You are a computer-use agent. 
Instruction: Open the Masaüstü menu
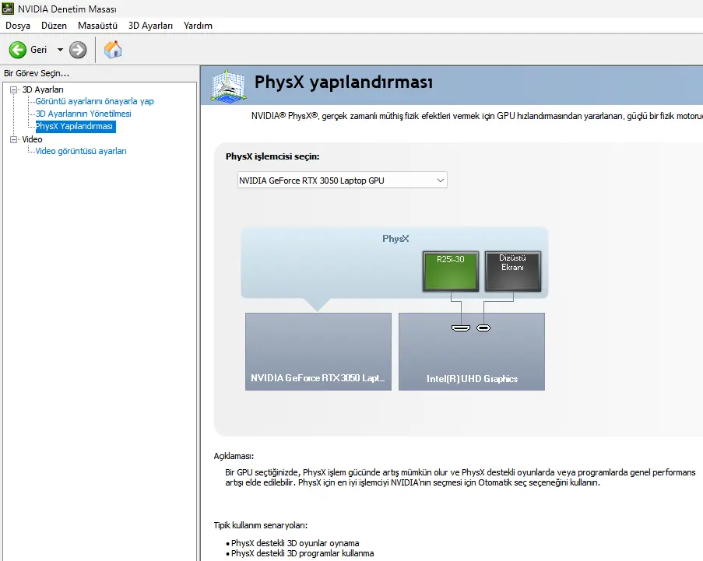(97, 26)
